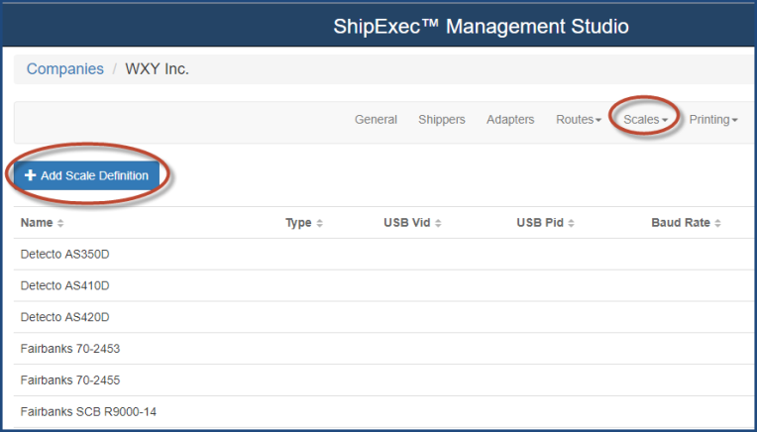Image resolution: width=757 pixels, height=432 pixels.
Task: Select the Detecto AS410D scale row
Action: (64, 286)
